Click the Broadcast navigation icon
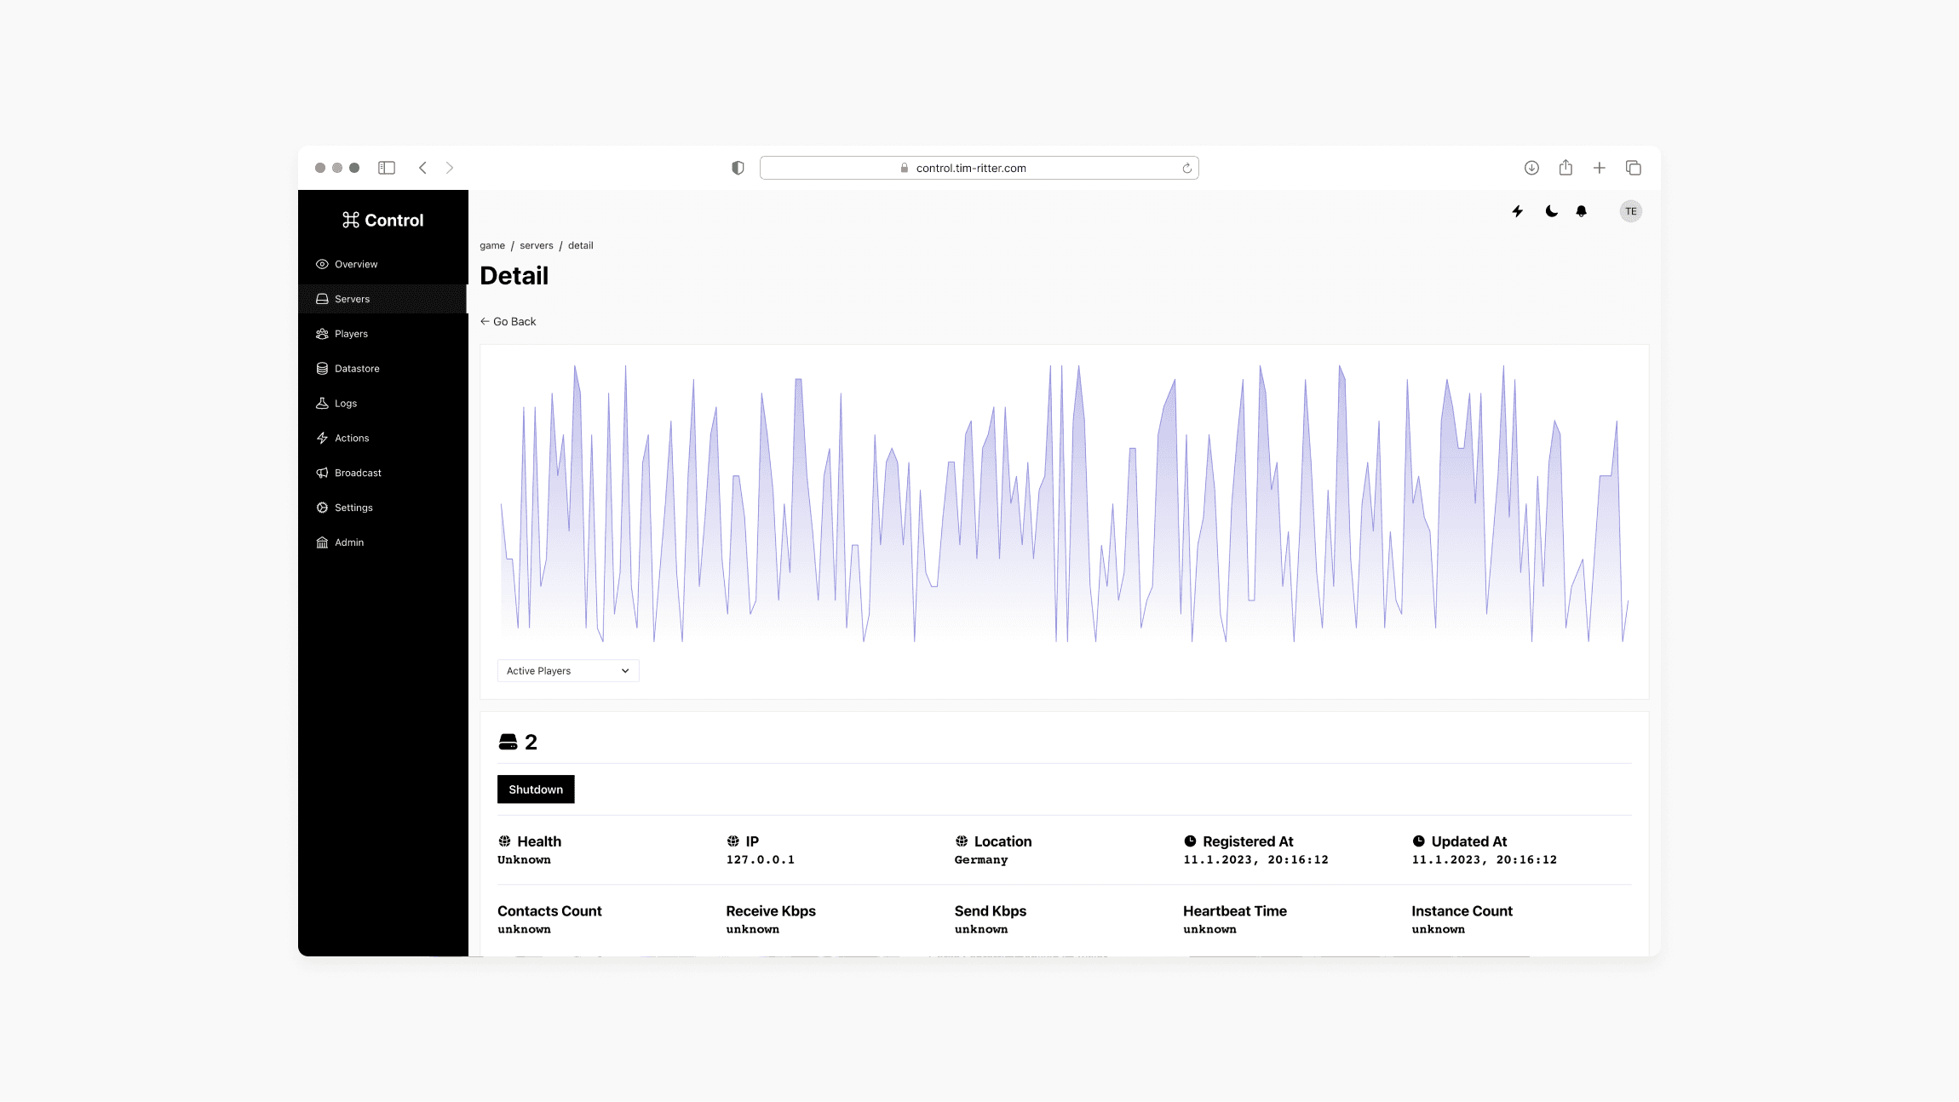This screenshot has width=1959, height=1102. [x=322, y=473]
